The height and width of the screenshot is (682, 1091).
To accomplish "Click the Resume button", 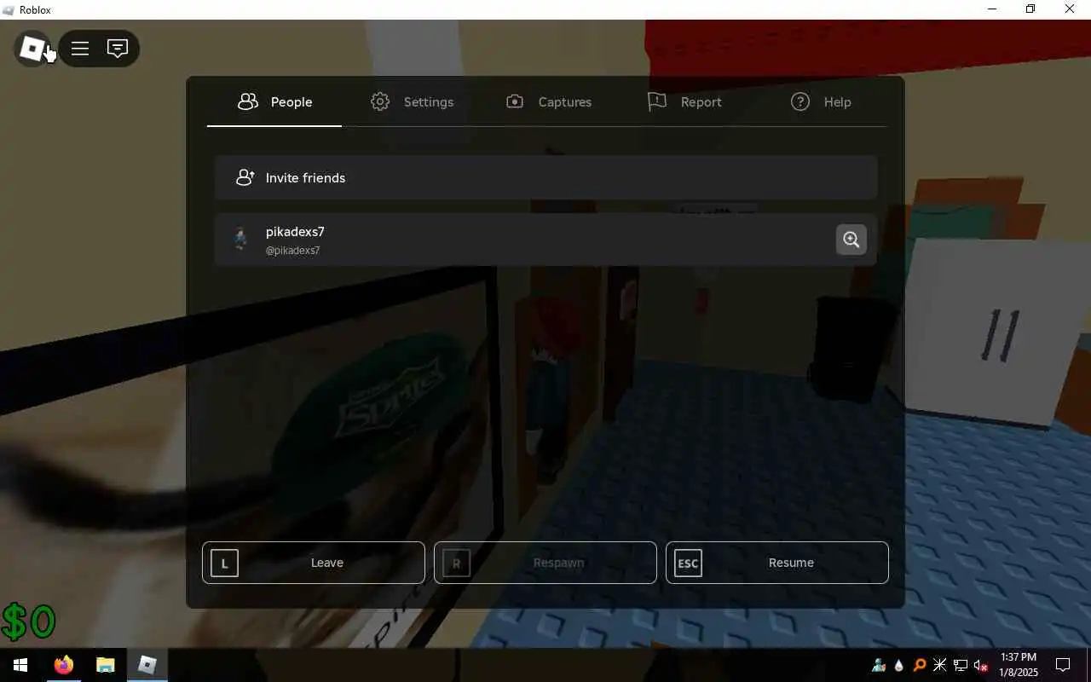I will tap(777, 563).
